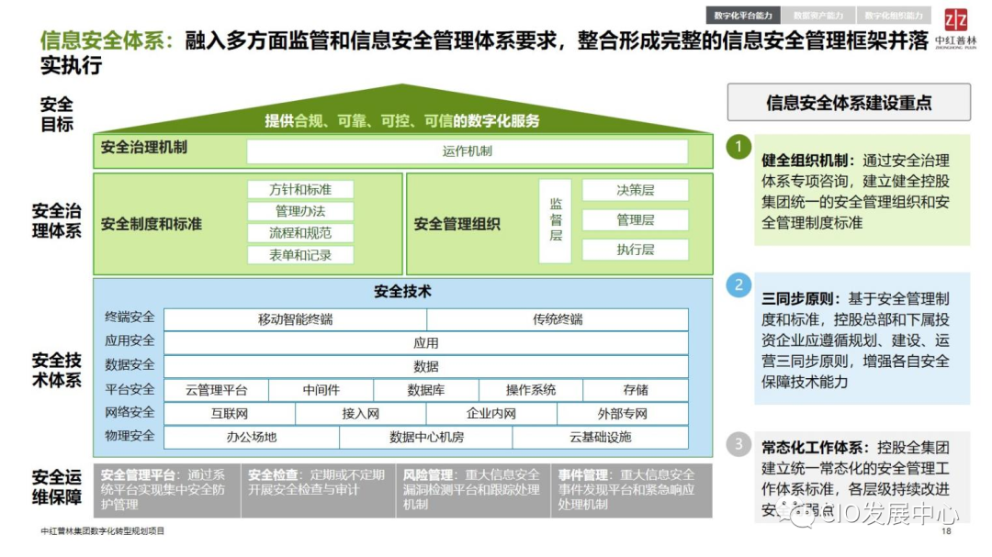
Task: Click the 接入网 cell
Action: point(361,414)
